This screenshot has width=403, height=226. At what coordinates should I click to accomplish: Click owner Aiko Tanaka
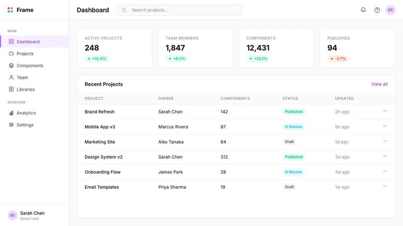pos(171,142)
